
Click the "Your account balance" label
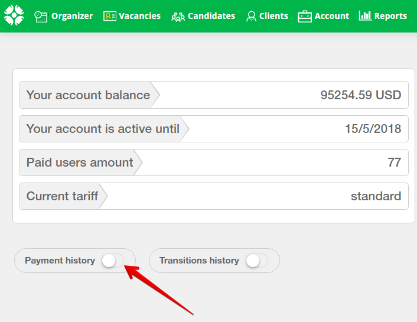pyautogui.click(x=88, y=95)
